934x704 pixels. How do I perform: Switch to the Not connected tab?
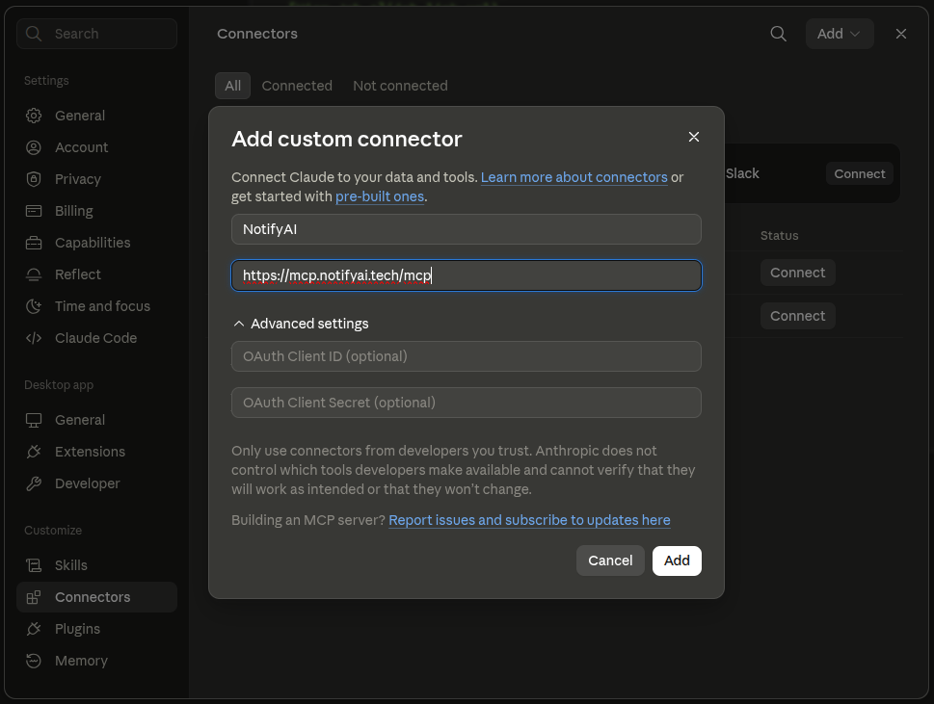click(x=400, y=86)
